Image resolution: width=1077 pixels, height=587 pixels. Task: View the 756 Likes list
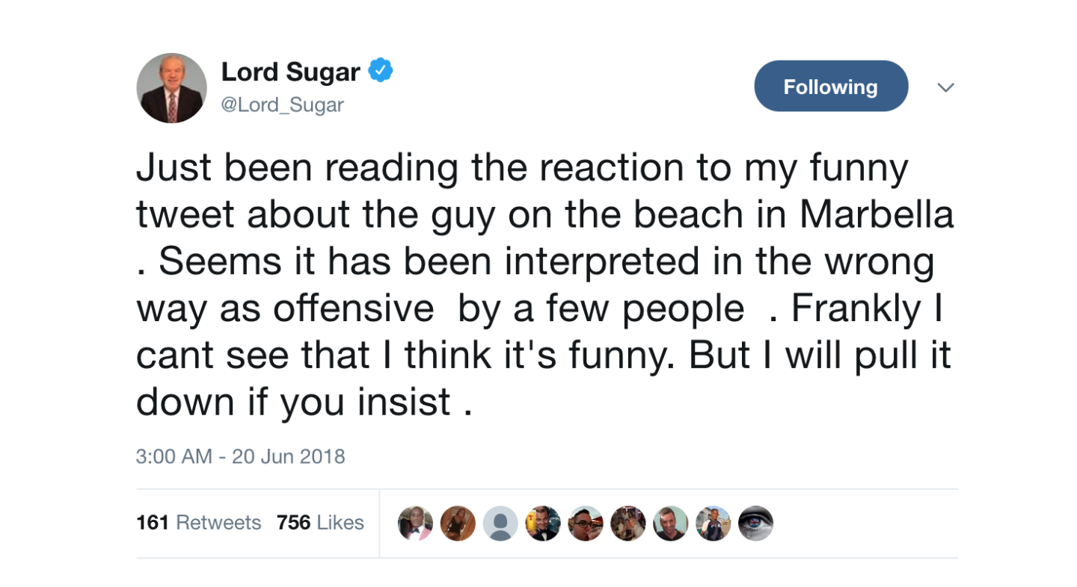point(320,523)
